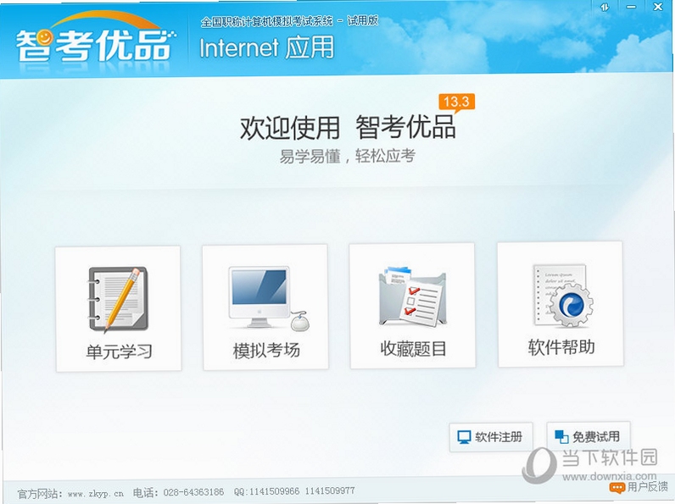The image size is (675, 504).
Task: Click the 模拟考场 label text
Action: 266,350
